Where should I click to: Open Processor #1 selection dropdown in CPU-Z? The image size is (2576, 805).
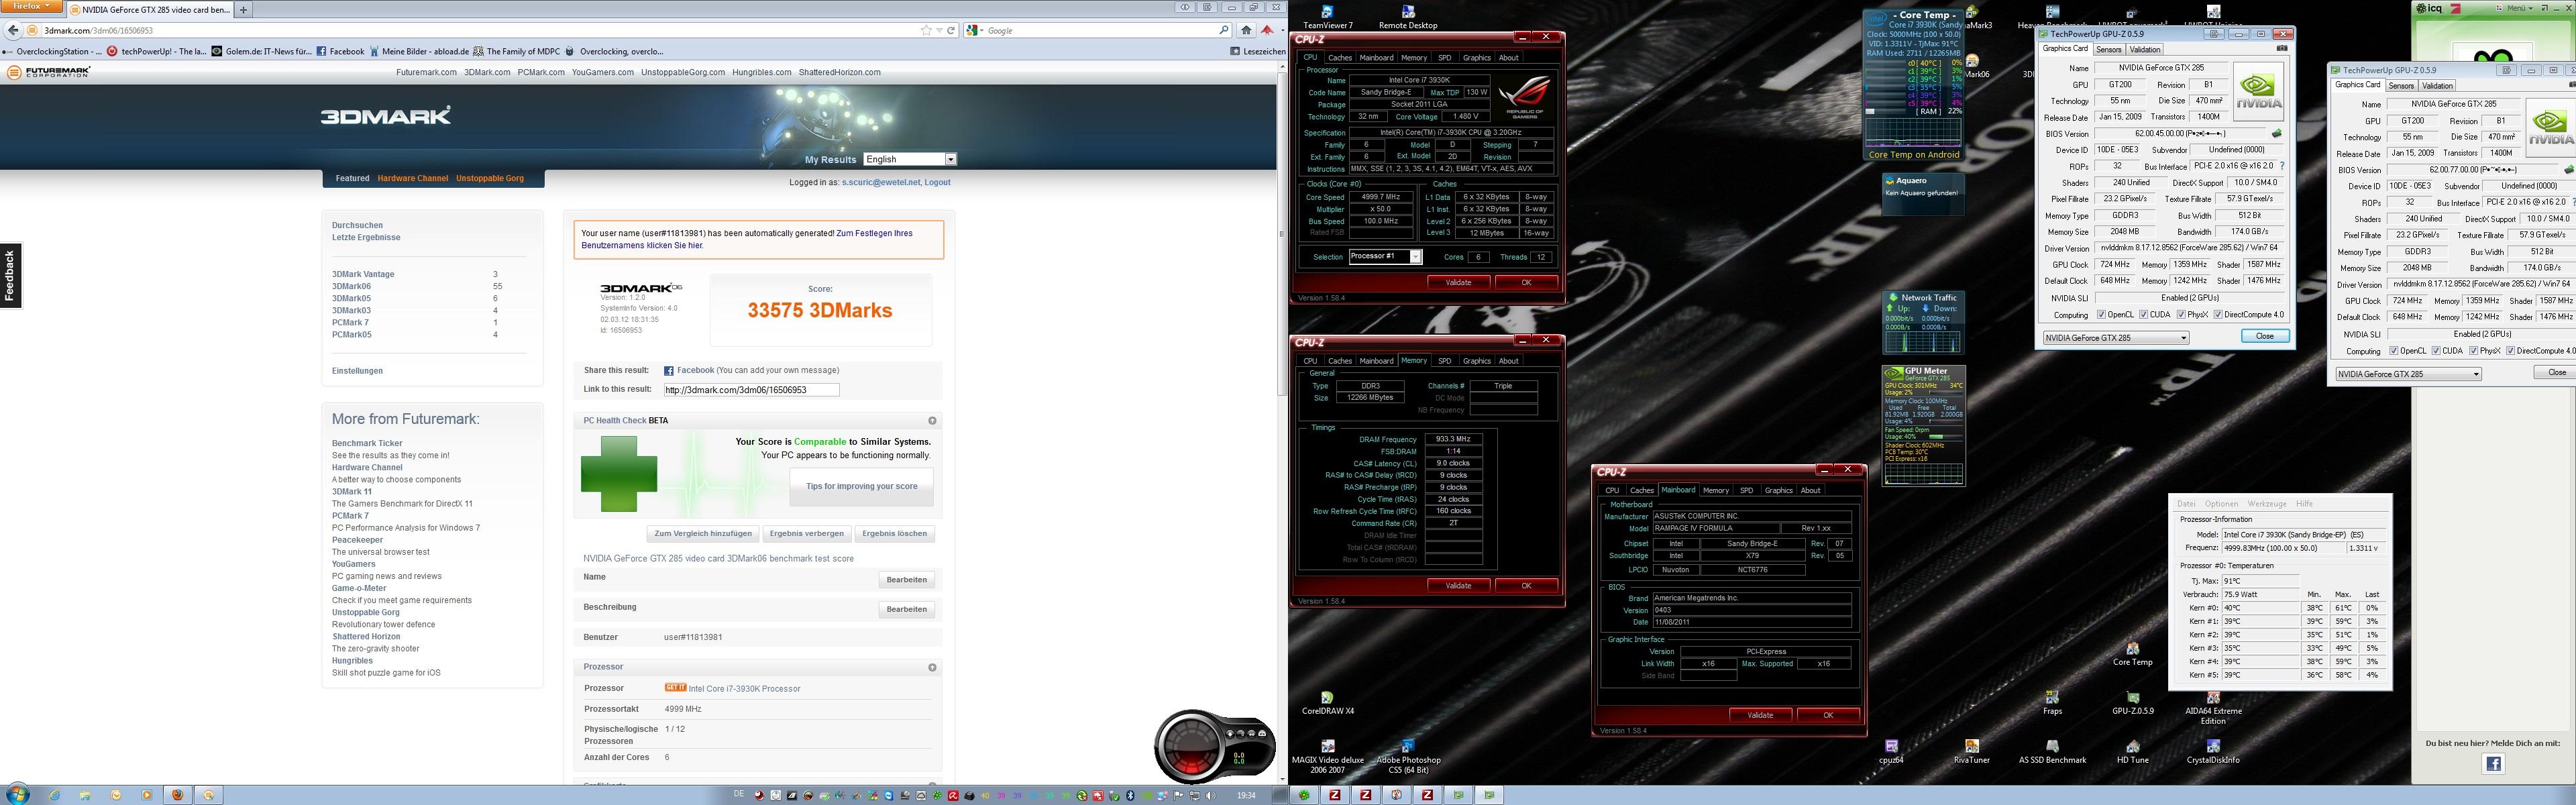[1385, 257]
